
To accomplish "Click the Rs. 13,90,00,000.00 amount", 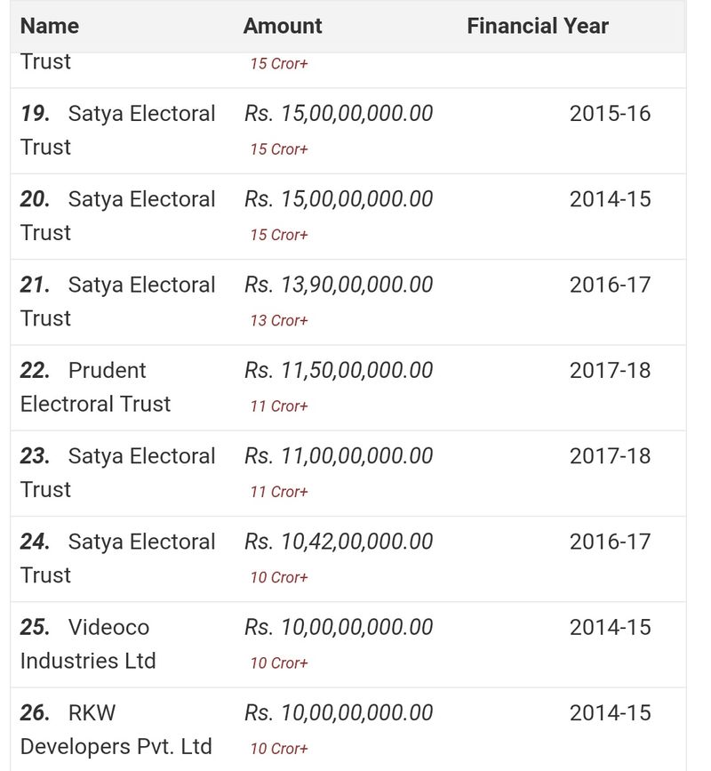I will (339, 285).
